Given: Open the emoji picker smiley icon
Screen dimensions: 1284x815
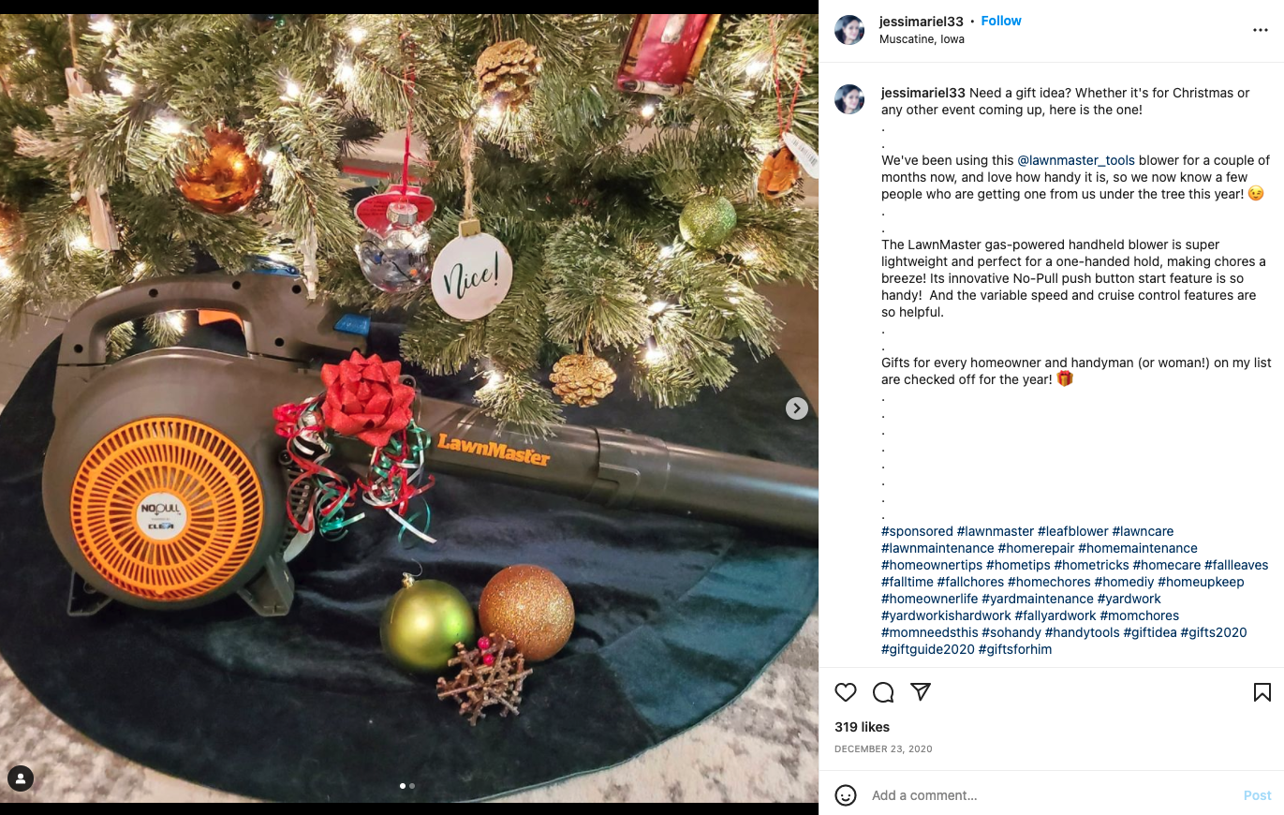Looking at the screenshot, I should (x=846, y=795).
